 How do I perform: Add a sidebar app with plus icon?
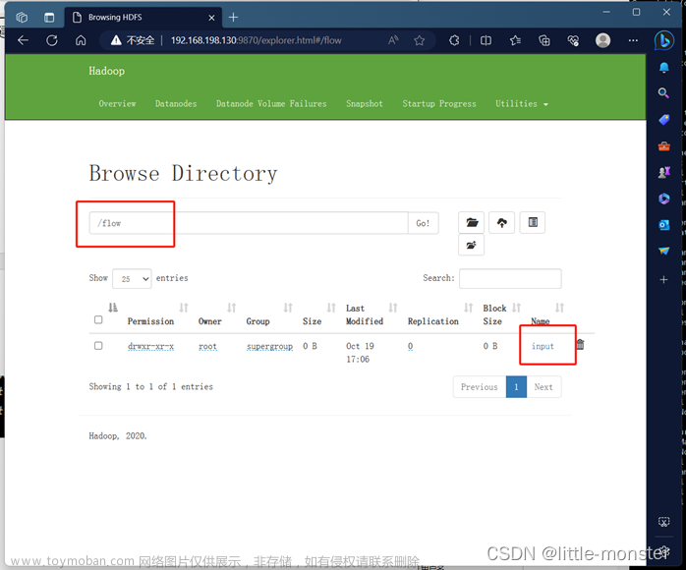coord(663,279)
